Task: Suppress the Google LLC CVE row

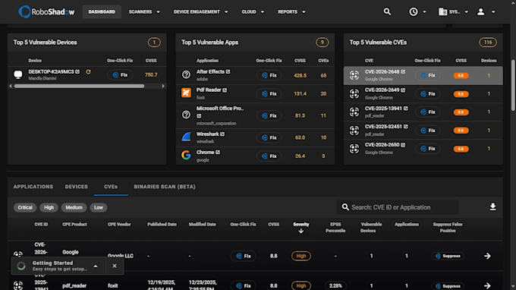Action: (448, 256)
